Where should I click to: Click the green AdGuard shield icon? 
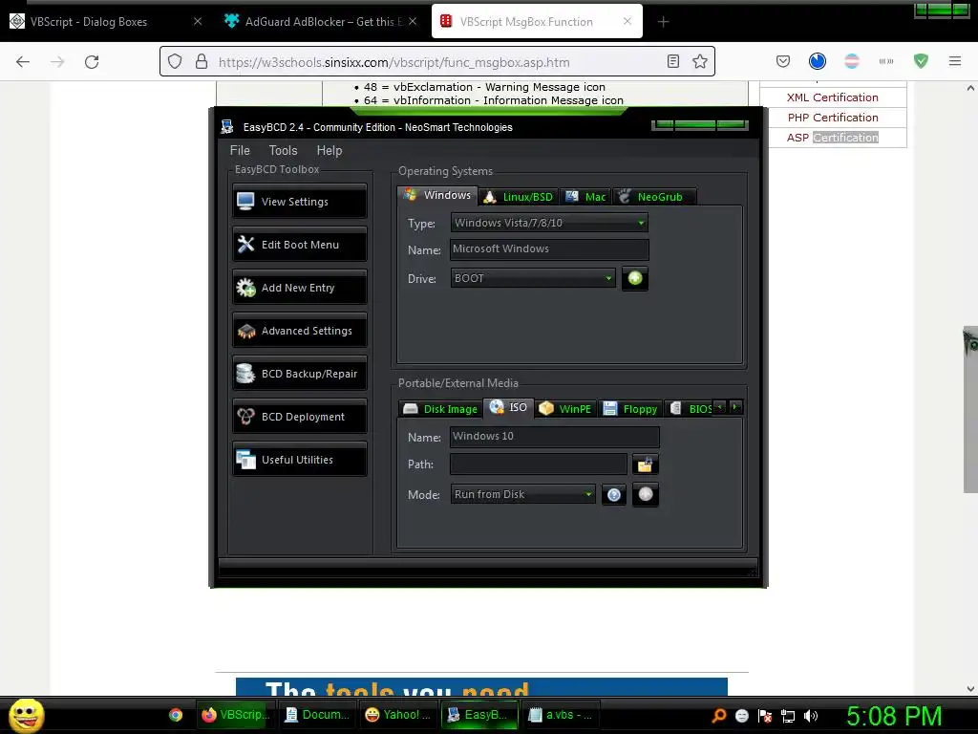coord(921,61)
